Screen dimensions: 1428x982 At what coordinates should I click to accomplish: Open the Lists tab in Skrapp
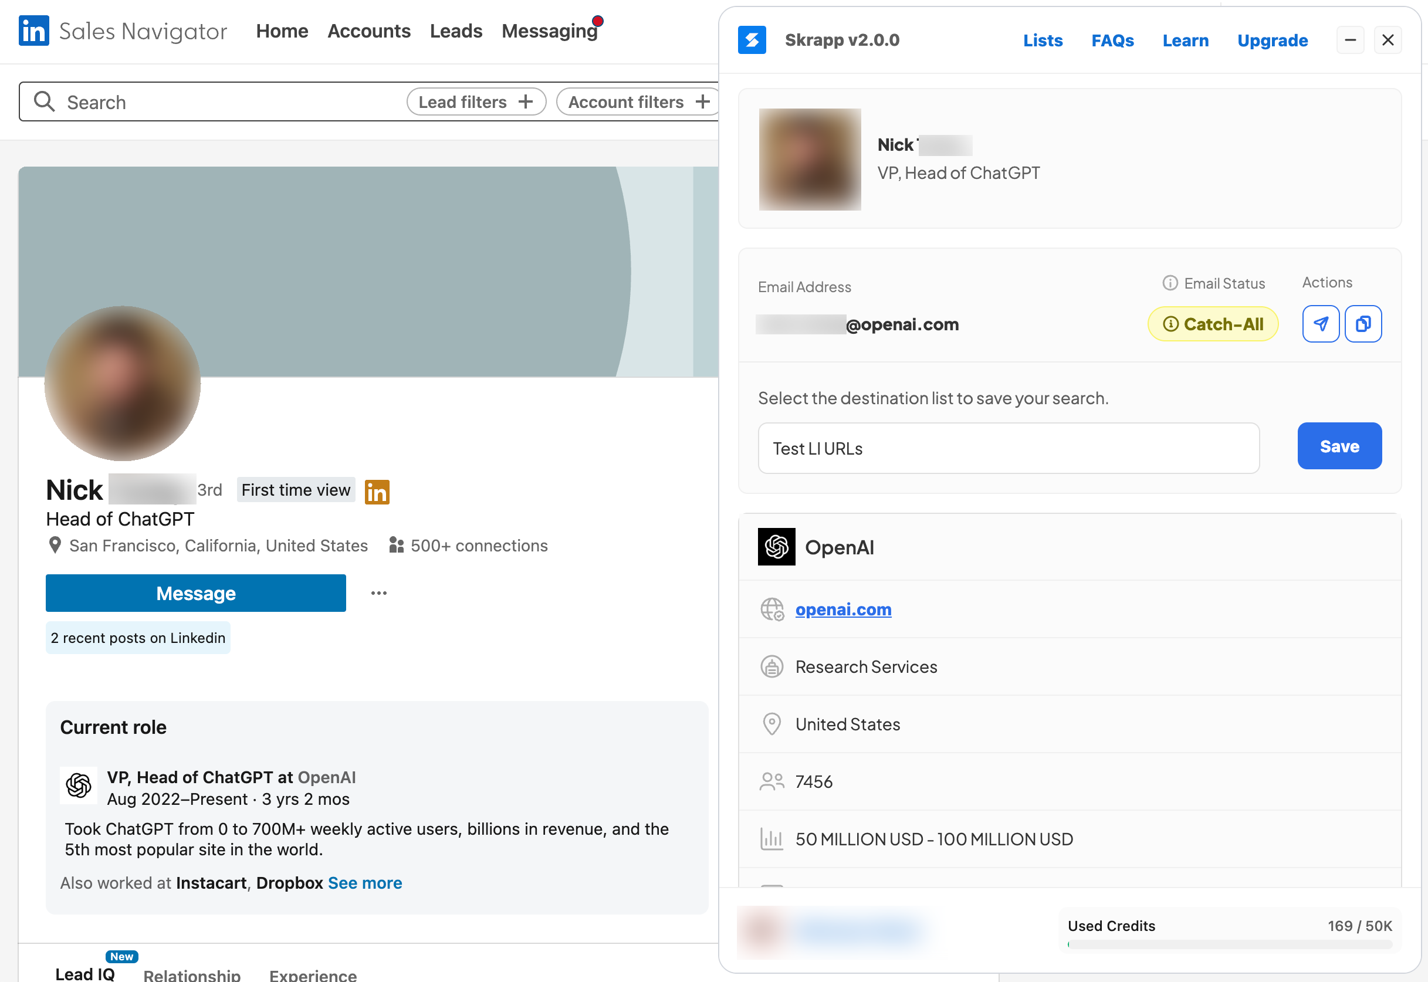[x=1043, y=40]
